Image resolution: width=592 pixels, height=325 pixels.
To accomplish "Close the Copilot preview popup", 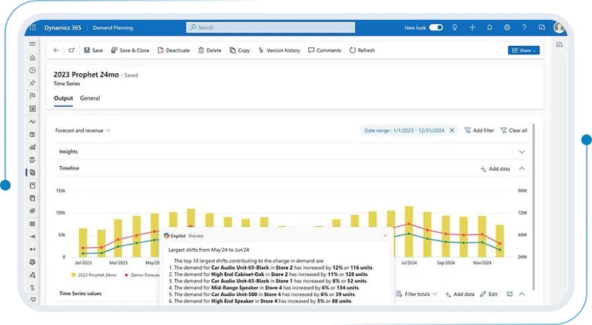I will point(385,235).
